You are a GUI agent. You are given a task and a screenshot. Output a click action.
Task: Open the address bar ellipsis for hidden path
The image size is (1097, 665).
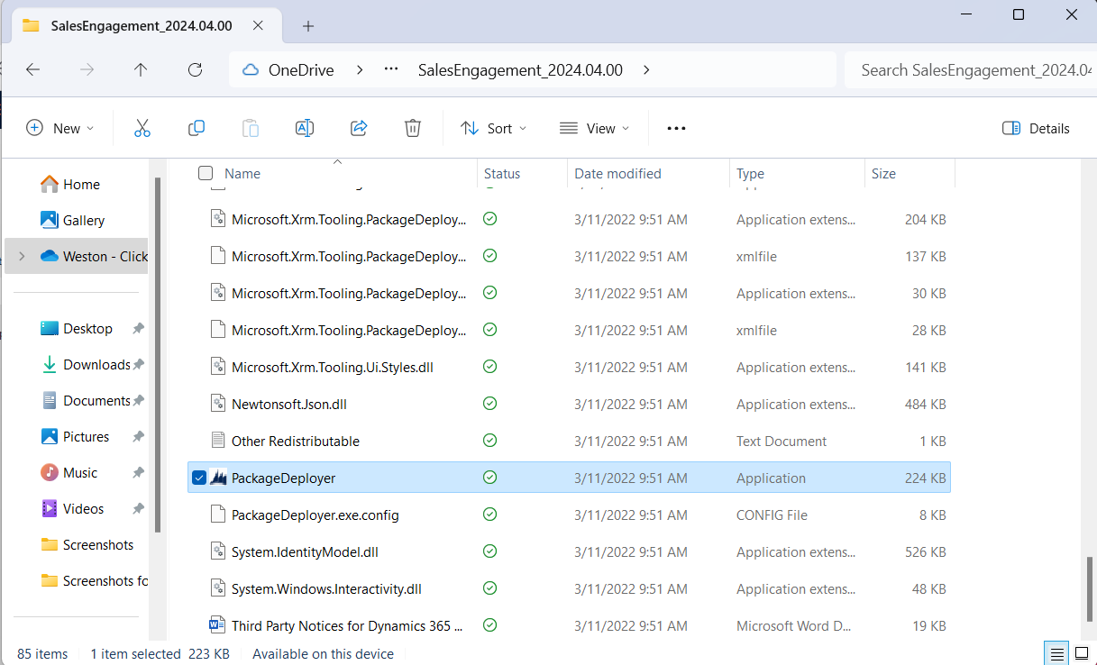coord(391,69)
